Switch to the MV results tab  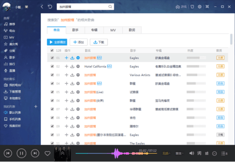(113, 30)
